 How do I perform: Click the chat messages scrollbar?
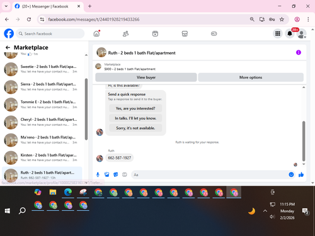pyautogui.click(x=304, y=141)
